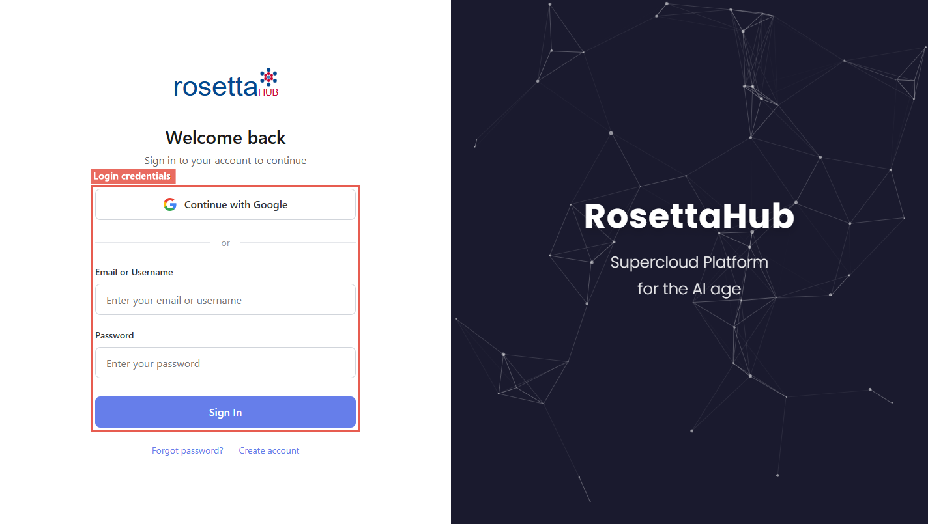This screenshot has height=524, width=928.
Task: Click the red "Login credentials" tag
Action: (x=132, y=176)
